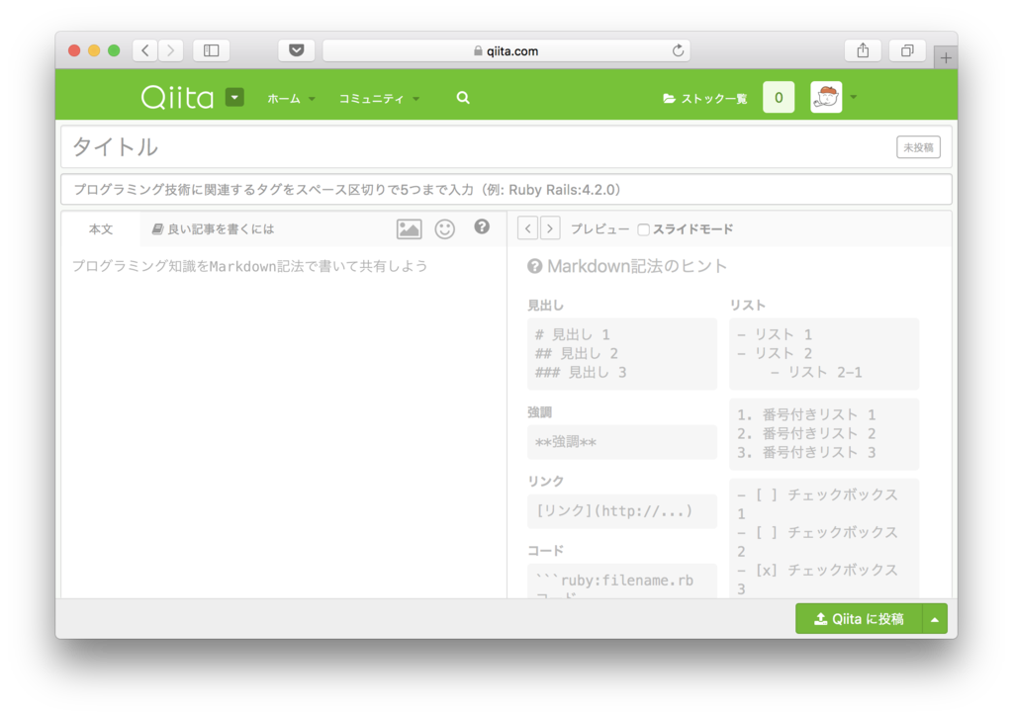The image size is (1013, 718).
Task: Click the Safari back button
Action: [145, 50]
